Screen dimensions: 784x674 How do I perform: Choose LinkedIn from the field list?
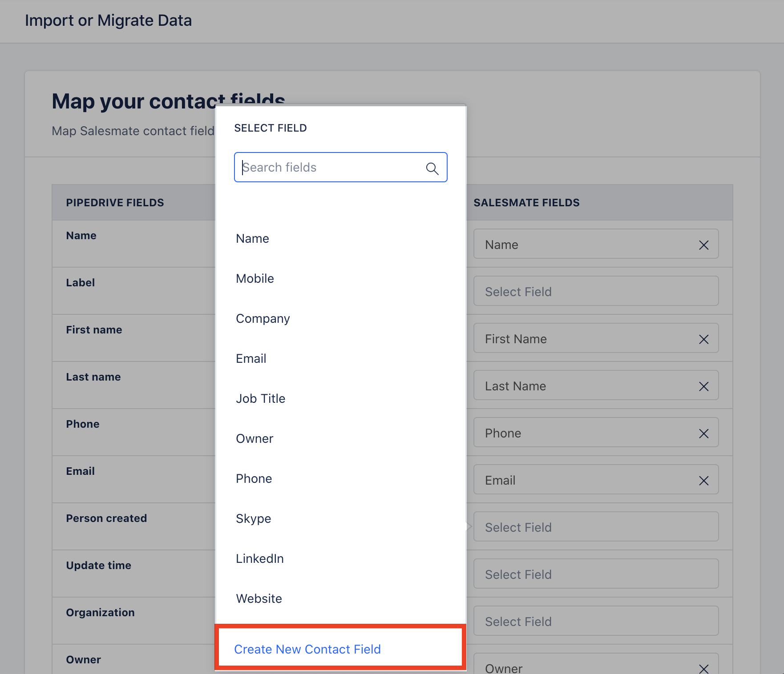(259, 559)
